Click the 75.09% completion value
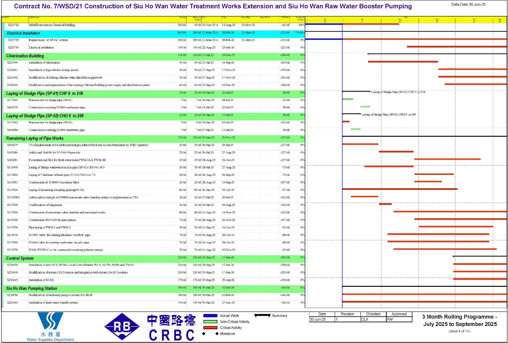 [300, 32]
